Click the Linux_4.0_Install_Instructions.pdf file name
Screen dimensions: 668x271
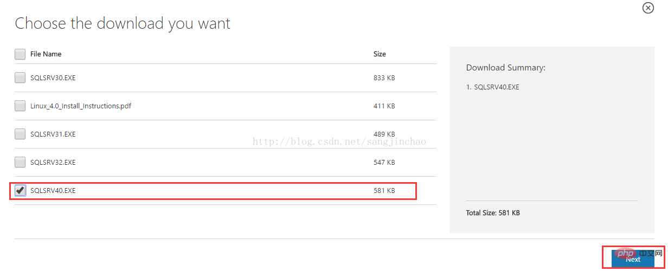tap(81, 106)
